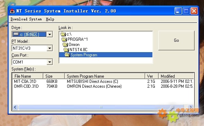Click the 2006-9-11 modified date cell
Viewport: 204px width, 126px height.
click(x=177, y=81)
